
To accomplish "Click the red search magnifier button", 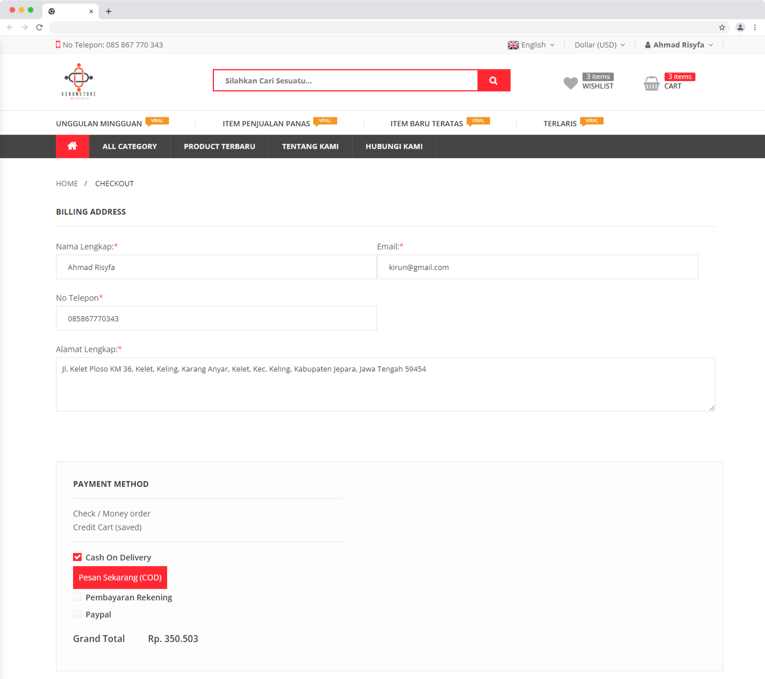I will tap(493, 80).
